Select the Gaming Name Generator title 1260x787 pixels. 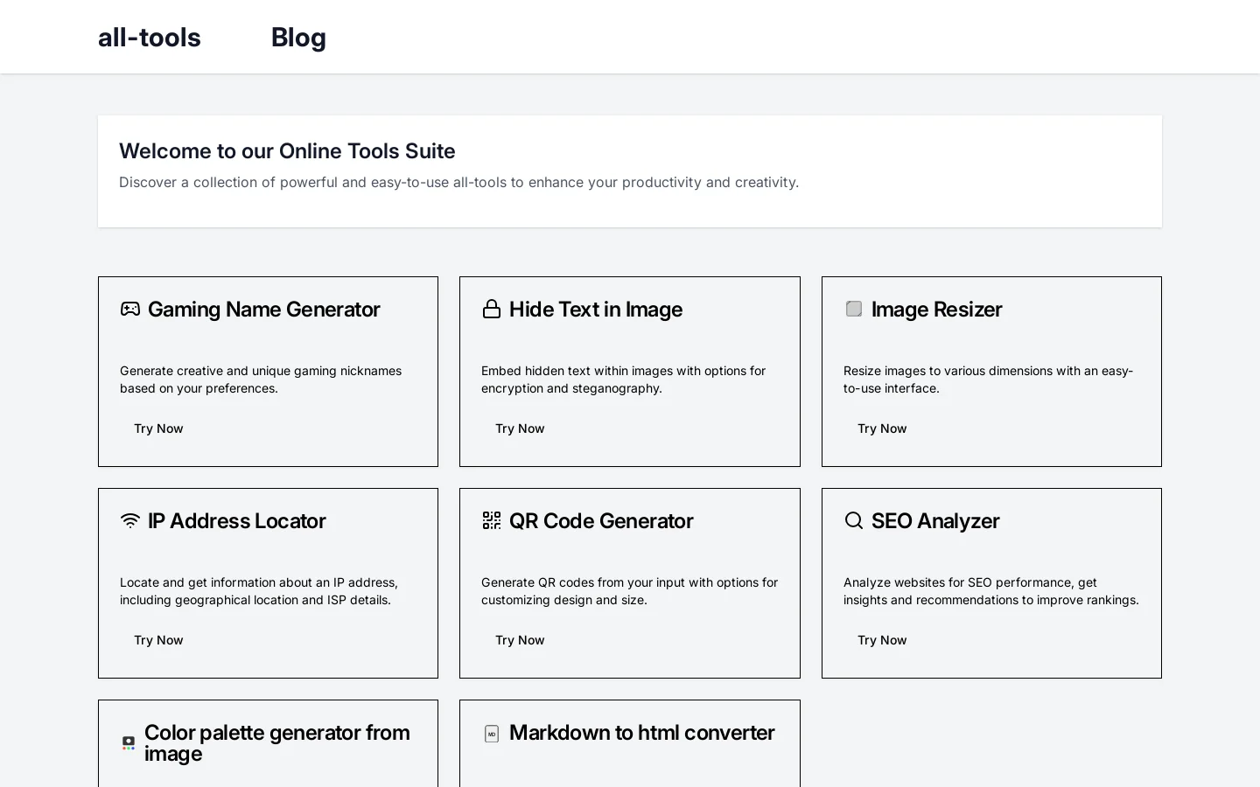[264, 310]
